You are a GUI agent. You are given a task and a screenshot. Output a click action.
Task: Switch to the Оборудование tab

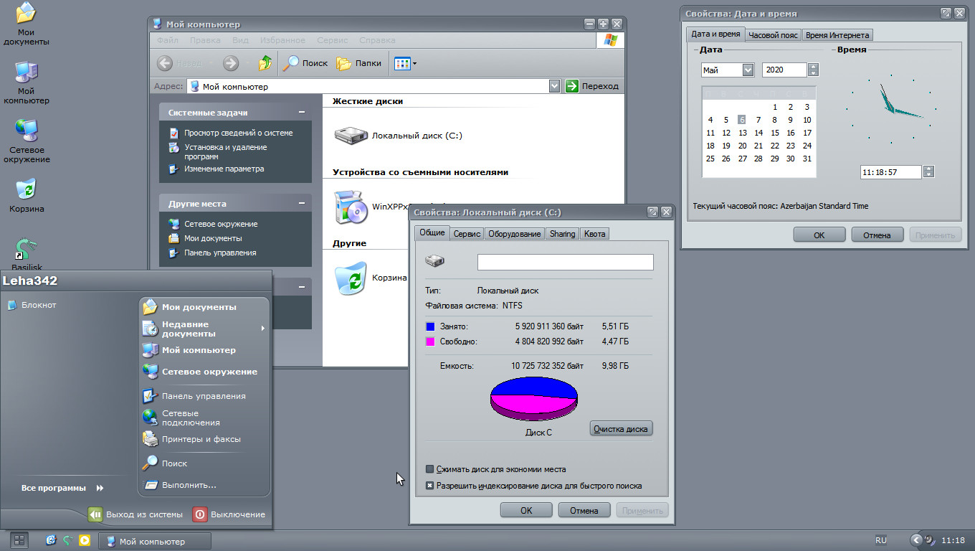[x=514, y=234]
